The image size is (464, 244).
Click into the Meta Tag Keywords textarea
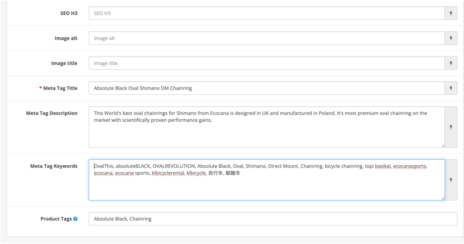pos(266,188)
